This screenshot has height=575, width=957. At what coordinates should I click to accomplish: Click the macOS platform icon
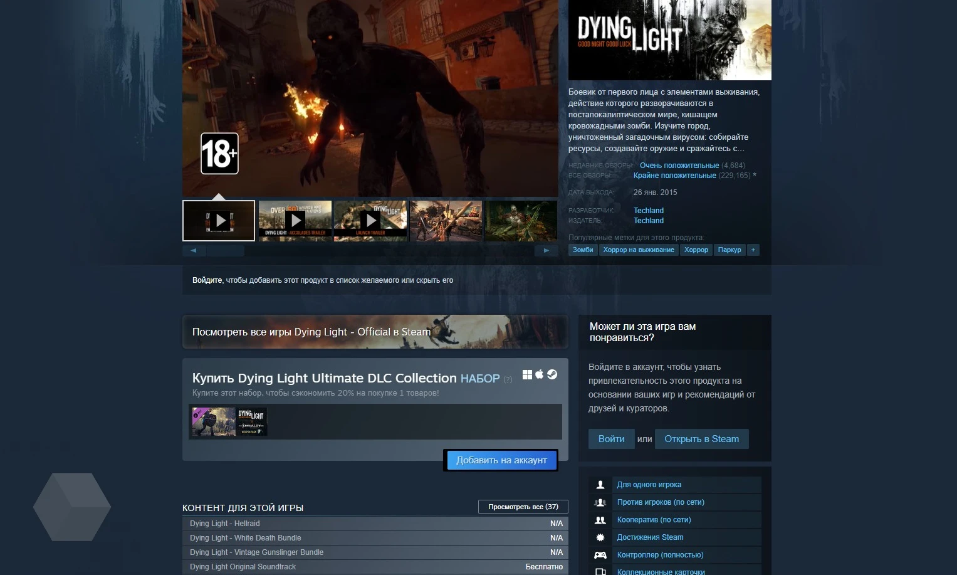tap(540, 374)
